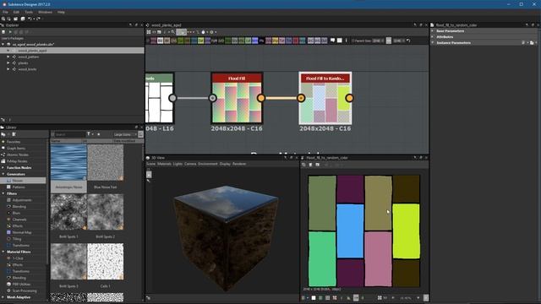Image resolution: width=541 pixels, height=304 pixels.
Task: Select Graph Items in Library
Action: point(16,149)
